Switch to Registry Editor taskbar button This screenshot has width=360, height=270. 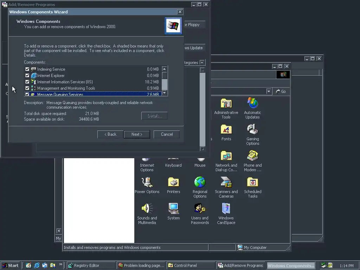point(91,266)
